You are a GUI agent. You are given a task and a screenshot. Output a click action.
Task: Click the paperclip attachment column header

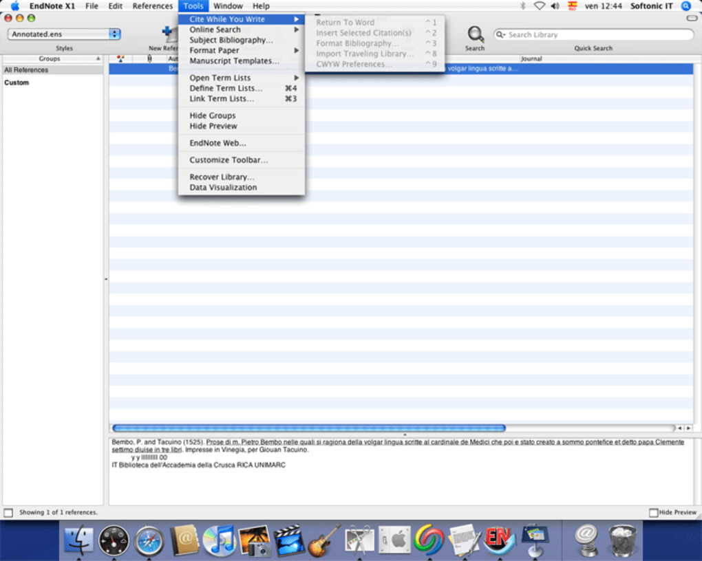[x=149, y=58]
